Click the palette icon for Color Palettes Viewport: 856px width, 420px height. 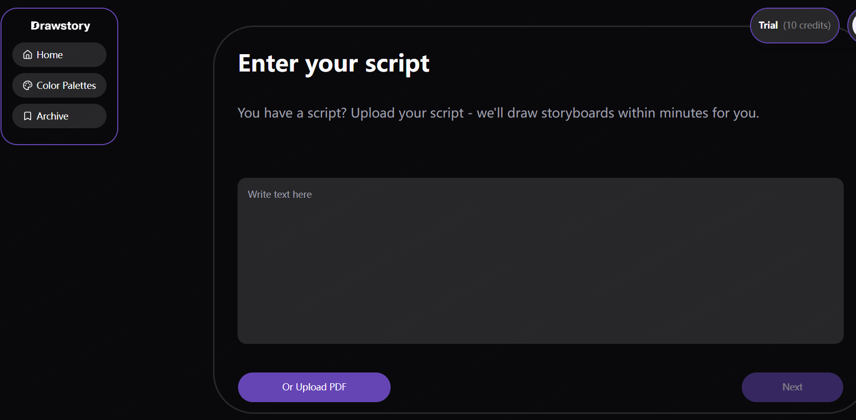coord(27,85)
